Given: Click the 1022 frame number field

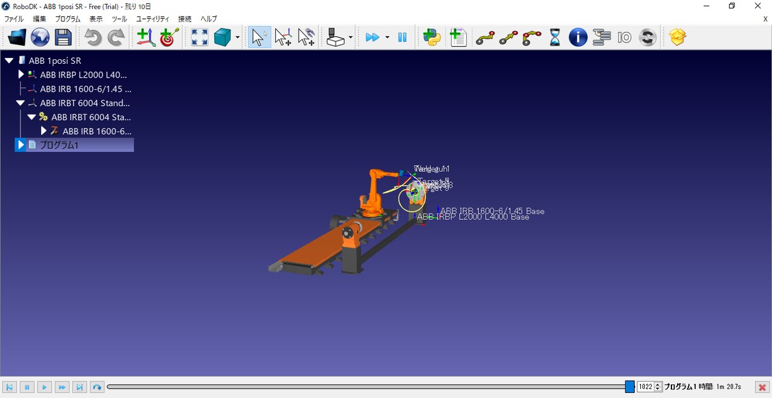Looking at the screenshot, I should pos(645,387).
